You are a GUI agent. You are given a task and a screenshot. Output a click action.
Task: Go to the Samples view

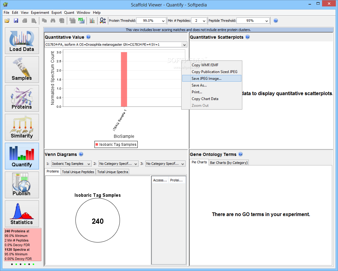(22, 69)
